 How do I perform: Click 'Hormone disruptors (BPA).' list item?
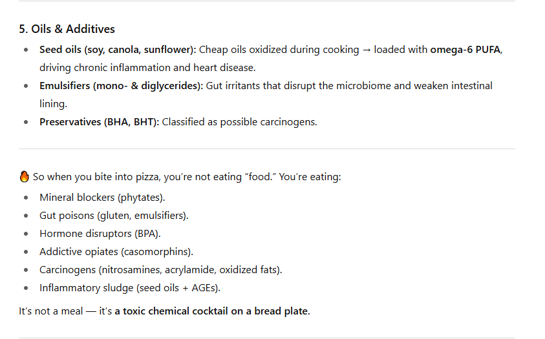100,234
